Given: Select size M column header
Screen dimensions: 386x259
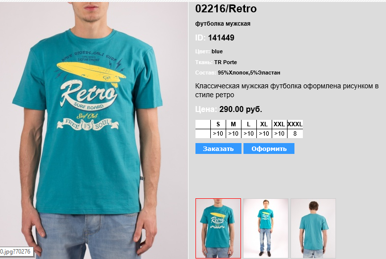Looking at the screenshot, I should [x=234, y=124].
